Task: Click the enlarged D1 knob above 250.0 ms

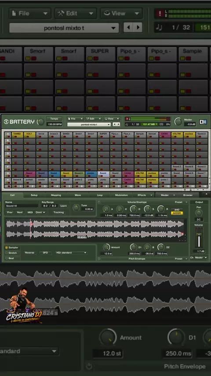Action: 176,337
